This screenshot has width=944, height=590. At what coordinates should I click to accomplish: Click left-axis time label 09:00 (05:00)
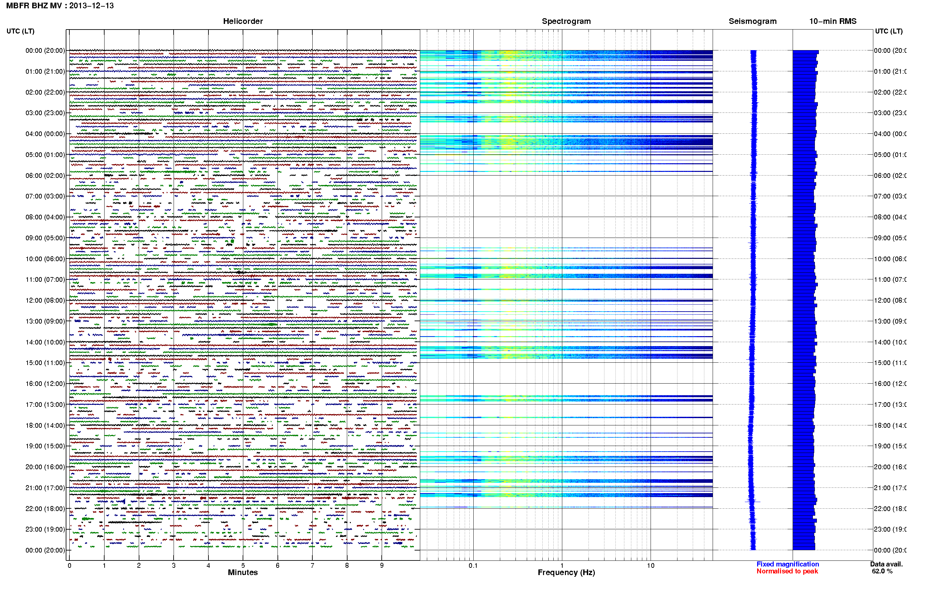[45, 238]
